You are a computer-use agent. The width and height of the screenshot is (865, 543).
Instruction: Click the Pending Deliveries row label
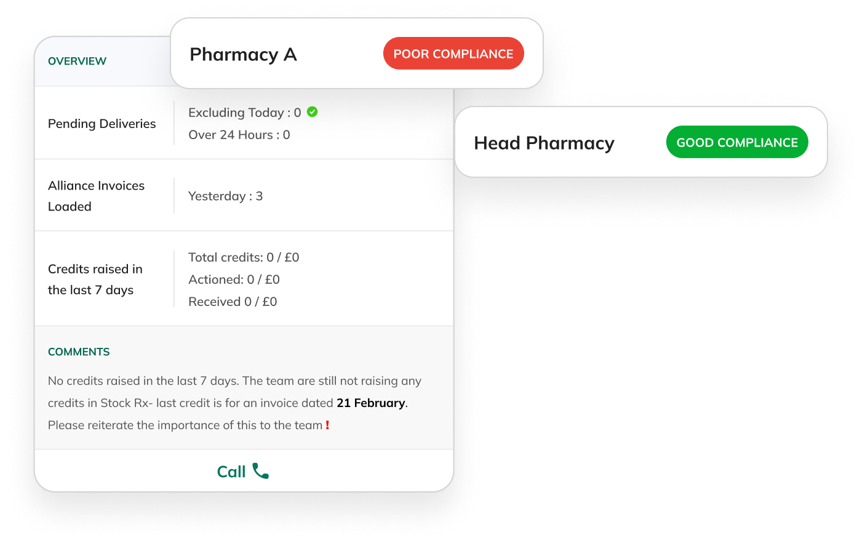102,124
